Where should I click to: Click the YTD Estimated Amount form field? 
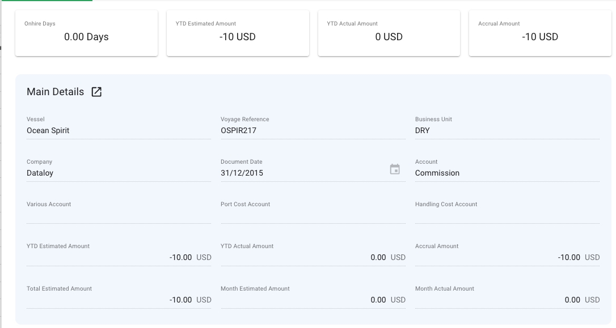click(x=118, y=257)
